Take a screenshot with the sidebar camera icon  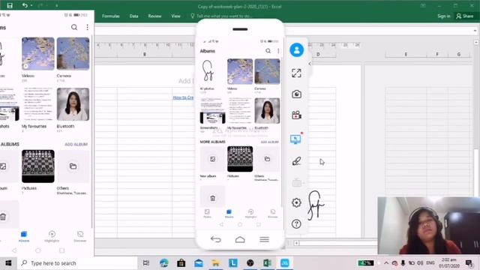click(296, 94)
